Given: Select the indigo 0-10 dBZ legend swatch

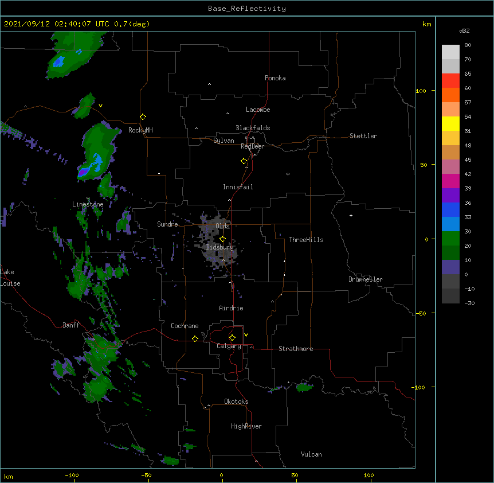Looking at the screenshot, I should click(450, 267).
